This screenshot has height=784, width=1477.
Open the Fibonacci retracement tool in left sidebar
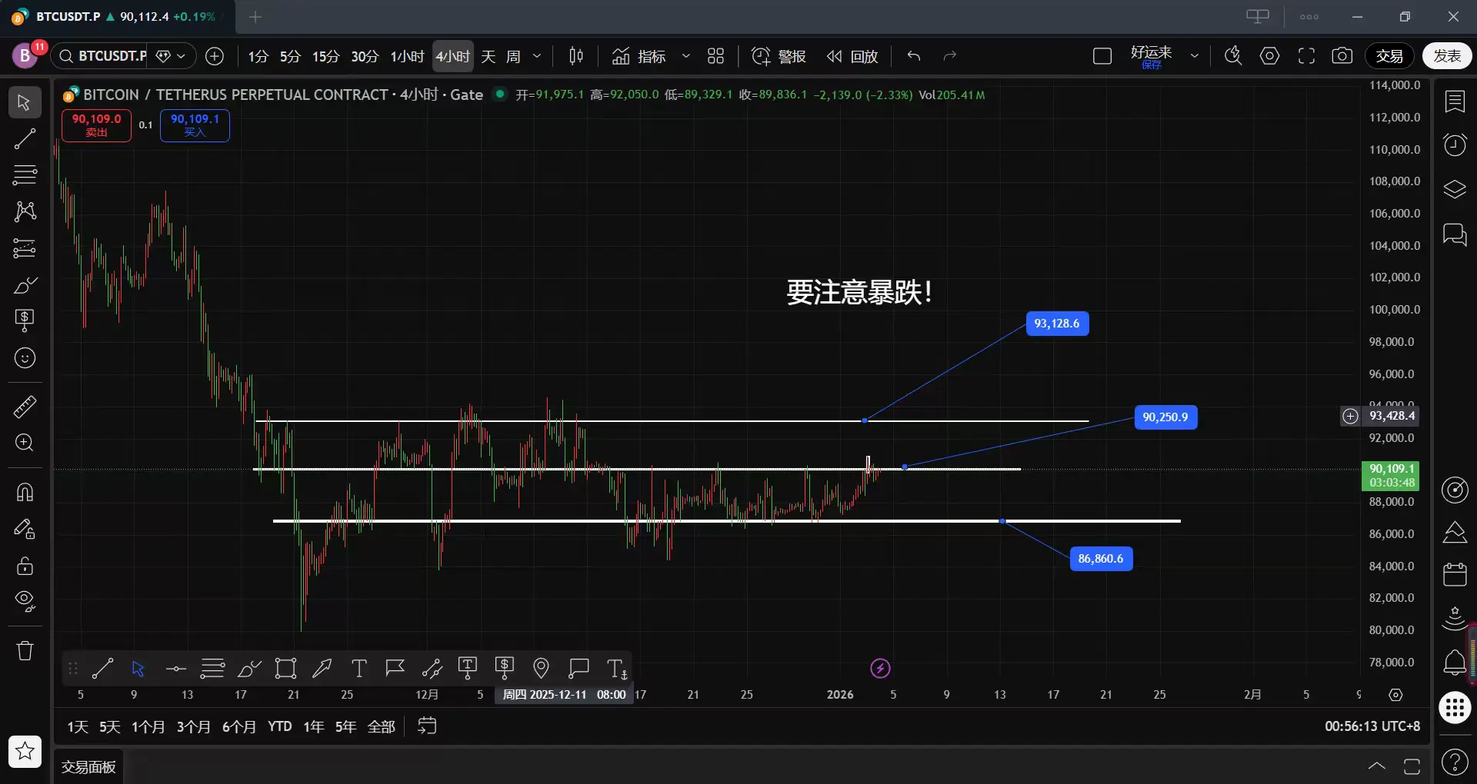(x=25, y=175)
